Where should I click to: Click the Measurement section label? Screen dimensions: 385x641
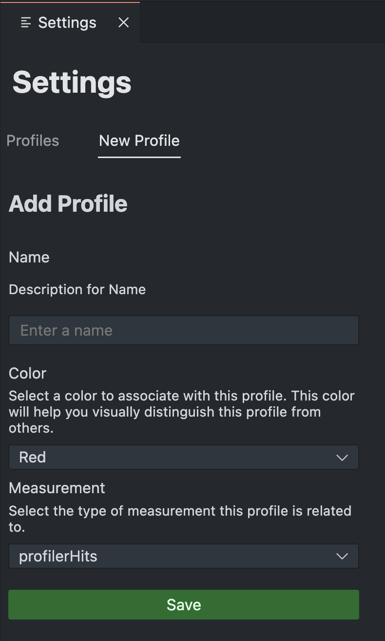(x=57, y=488)
